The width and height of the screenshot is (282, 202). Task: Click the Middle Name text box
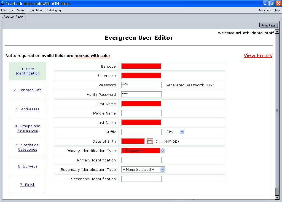click(x=141, y=113)
